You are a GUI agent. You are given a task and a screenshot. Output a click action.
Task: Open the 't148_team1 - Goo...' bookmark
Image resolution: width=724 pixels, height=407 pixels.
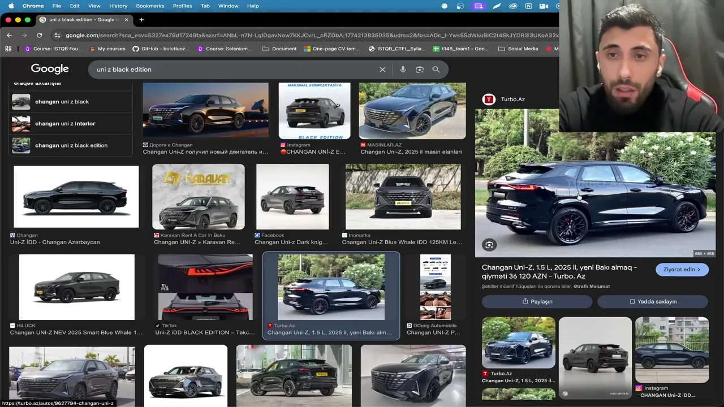click(460, 49)
